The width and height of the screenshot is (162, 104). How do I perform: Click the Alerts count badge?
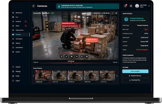26,26
